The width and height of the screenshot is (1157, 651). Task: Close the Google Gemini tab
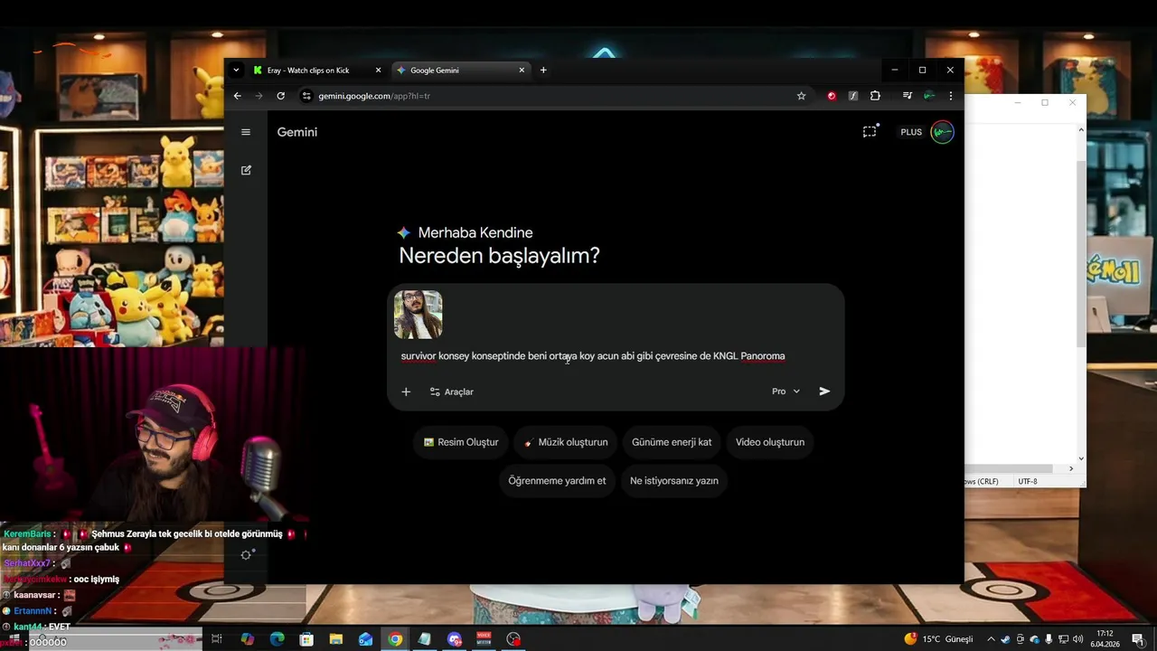tap(522, 71)
